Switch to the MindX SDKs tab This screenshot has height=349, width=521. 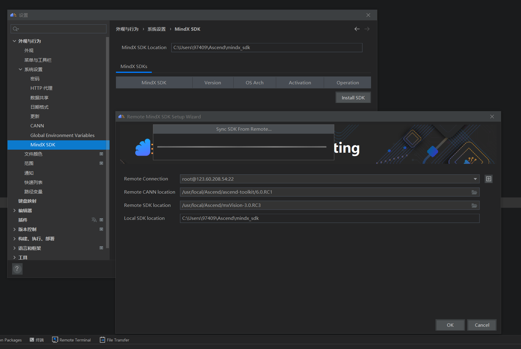pyautogui.click(x=134, y=67)
